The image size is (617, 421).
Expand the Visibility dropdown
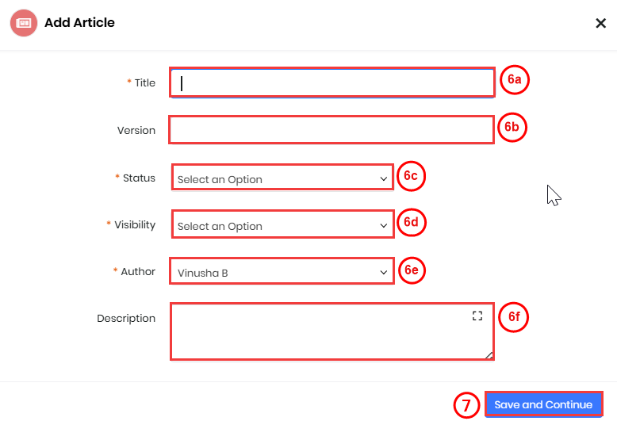pos(282,225)
